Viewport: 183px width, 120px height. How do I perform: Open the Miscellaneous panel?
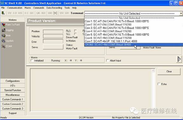point(13,95)
